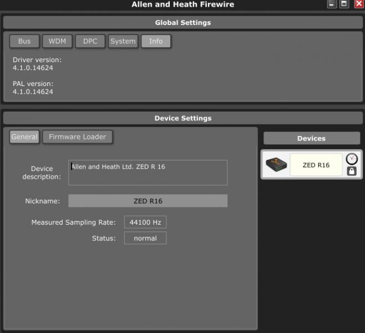Select the DPC tab

point(90,41)
